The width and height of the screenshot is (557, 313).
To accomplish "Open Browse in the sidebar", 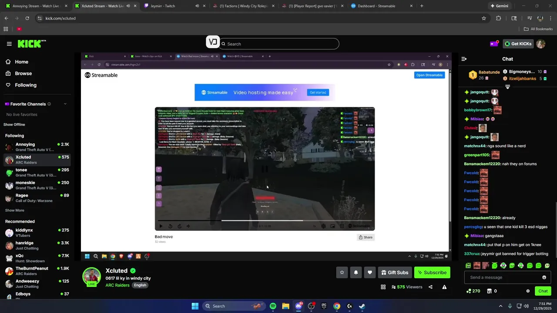I will pyautogui.click(x=23, y=73).
